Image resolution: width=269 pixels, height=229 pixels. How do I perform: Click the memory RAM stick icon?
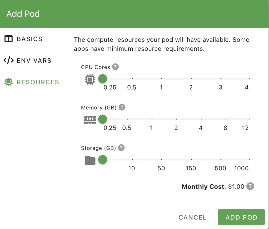click(x=90, y=120)
